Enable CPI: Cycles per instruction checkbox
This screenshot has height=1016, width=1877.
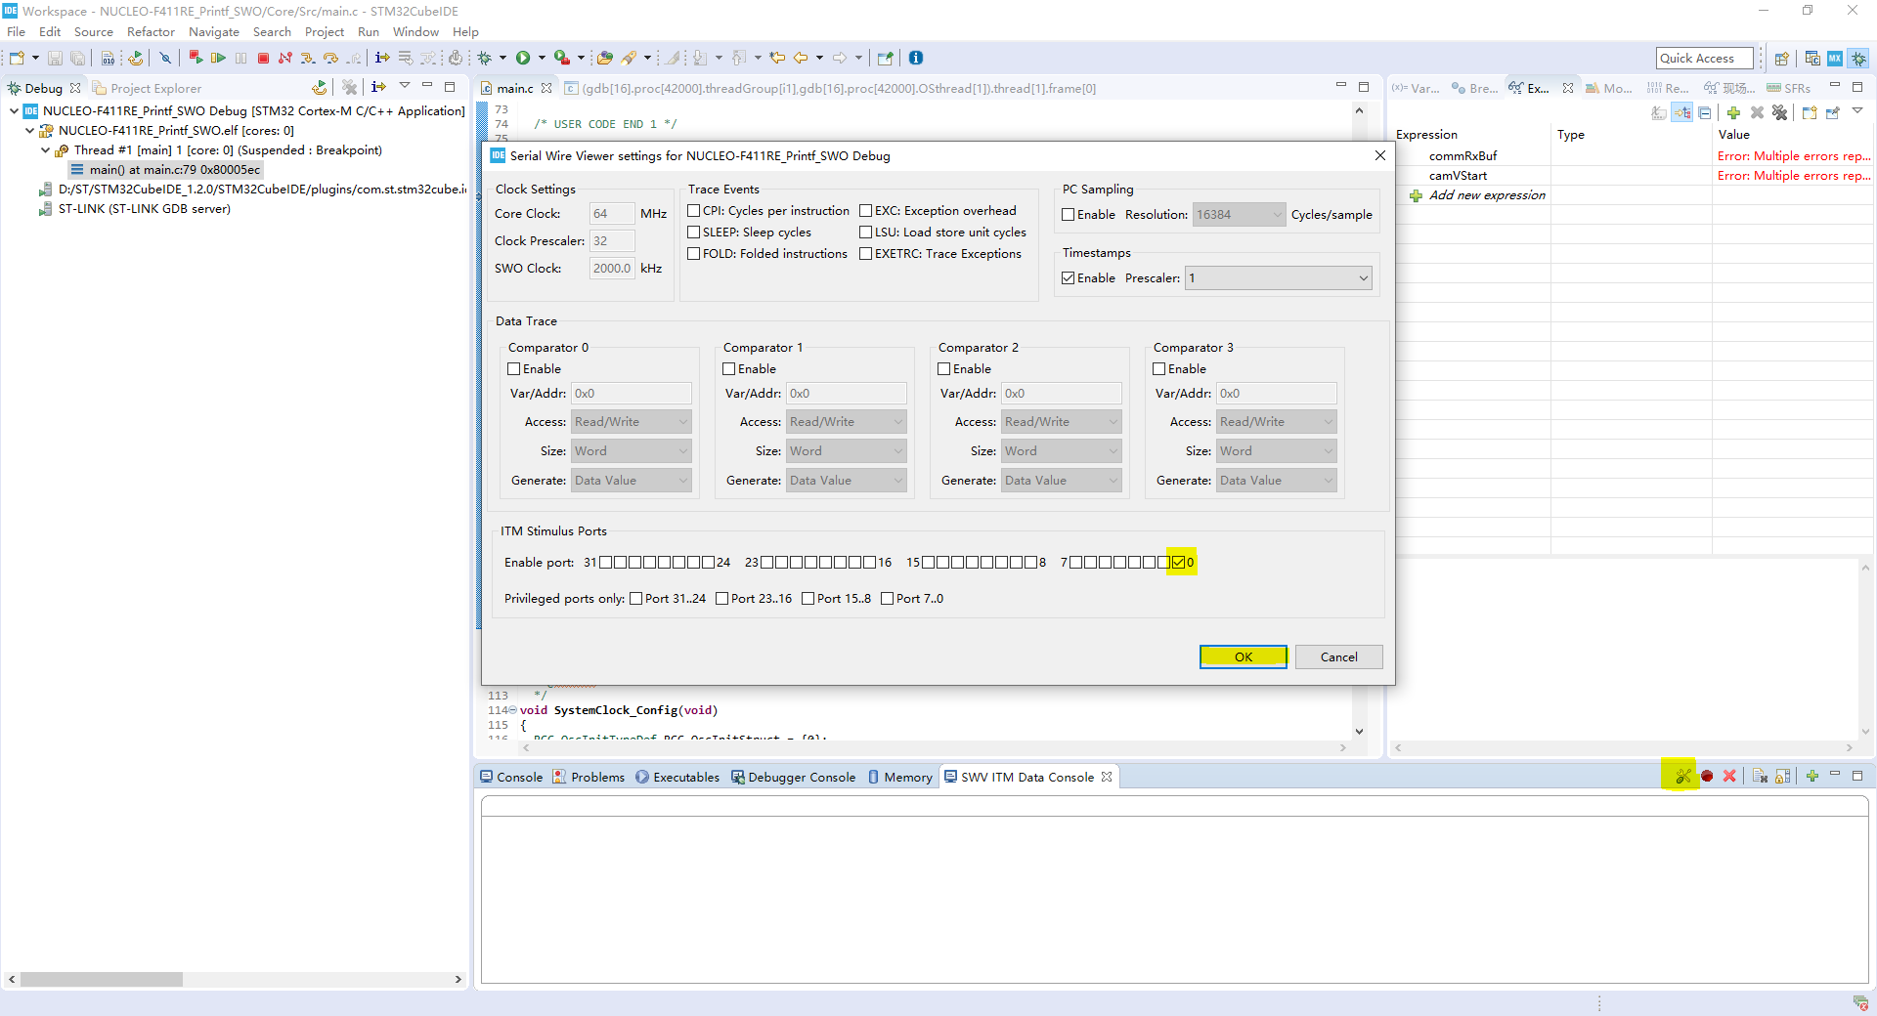(694, 211)
